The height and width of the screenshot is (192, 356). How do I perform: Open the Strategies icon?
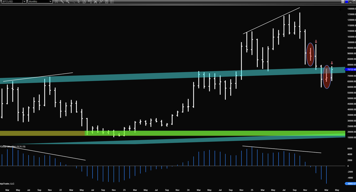[101, 1]
